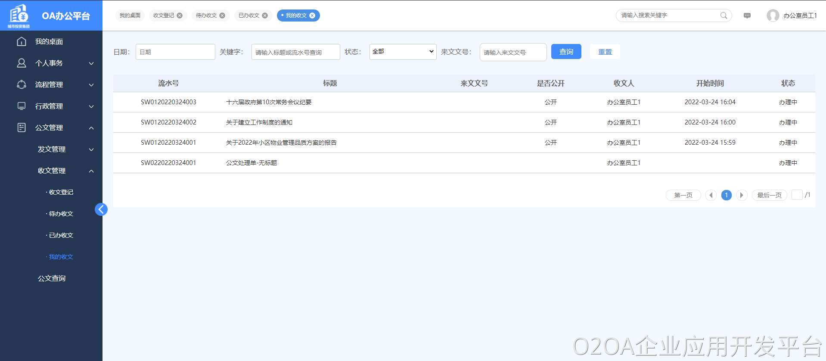Click the search magnifier icon

click(x=724, y=16)
